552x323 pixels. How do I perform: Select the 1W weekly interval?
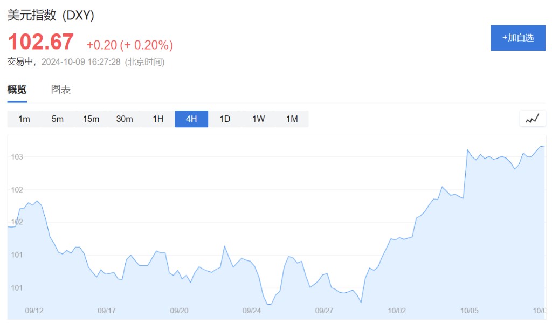[x=258, y=119]
